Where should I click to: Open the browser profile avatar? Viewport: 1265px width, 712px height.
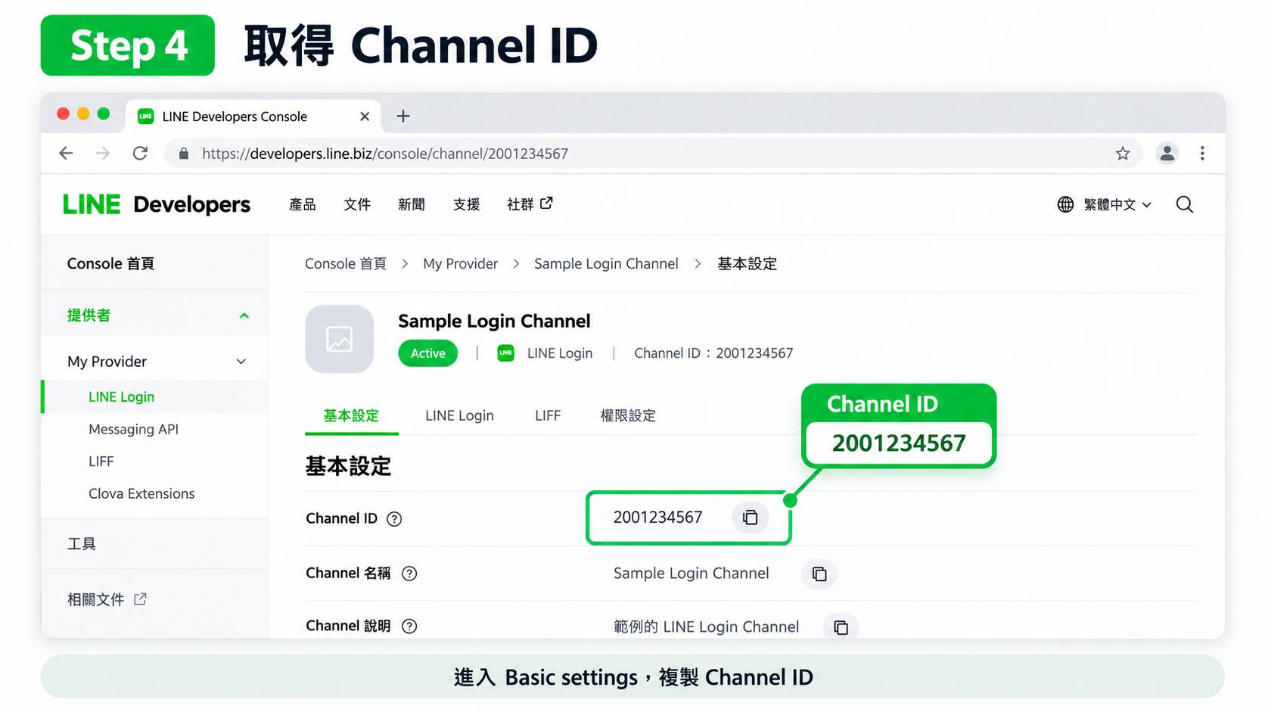(1167, 154)
